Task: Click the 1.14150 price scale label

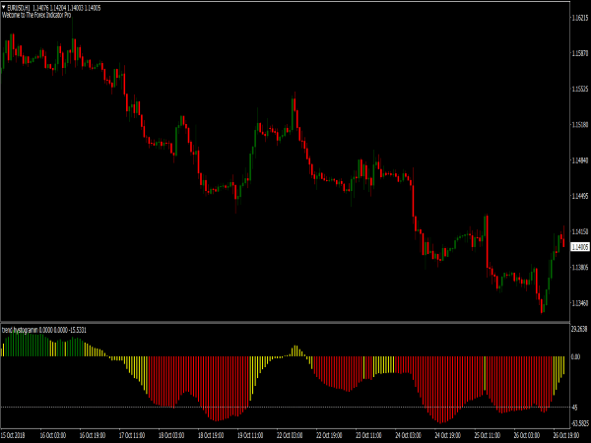Action: (580, 231)
